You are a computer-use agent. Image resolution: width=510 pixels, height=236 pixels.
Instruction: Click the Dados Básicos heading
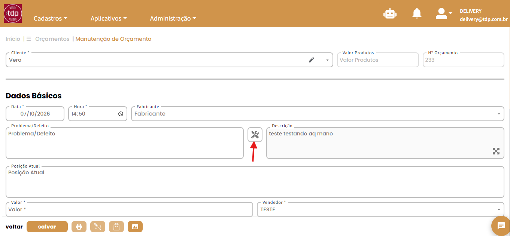pyautogui.click(x=34, y=96)
